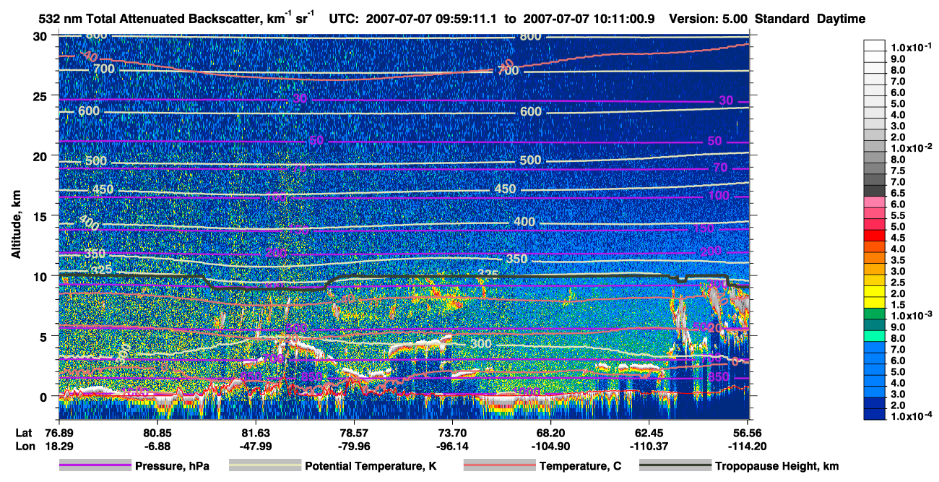Select the dark blue 1.0x10-4 colorbar swatch
939x482 pixels.
[875, 414]
